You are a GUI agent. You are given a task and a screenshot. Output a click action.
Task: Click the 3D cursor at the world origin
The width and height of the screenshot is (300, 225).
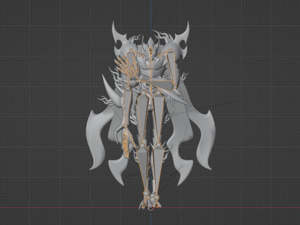pos(151,207)
